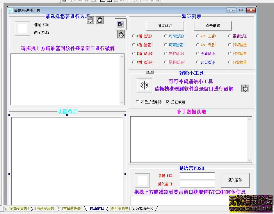274x214 pixels.
Task: Click the process aimer picture box beside 进程 PID
Action: 22,28
